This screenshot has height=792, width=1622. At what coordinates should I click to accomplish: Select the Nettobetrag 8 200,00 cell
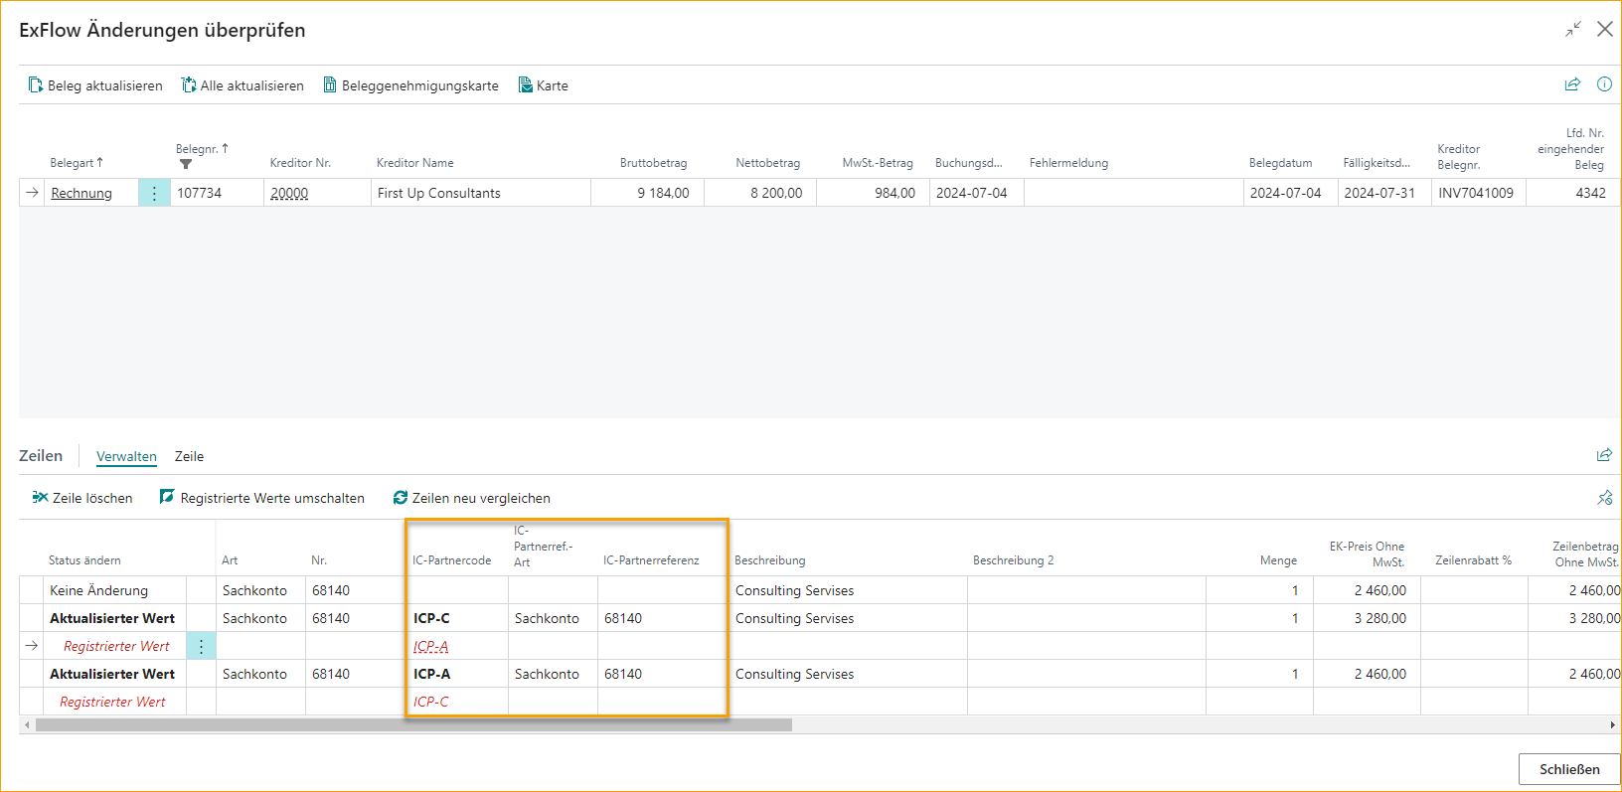point(760,193)
